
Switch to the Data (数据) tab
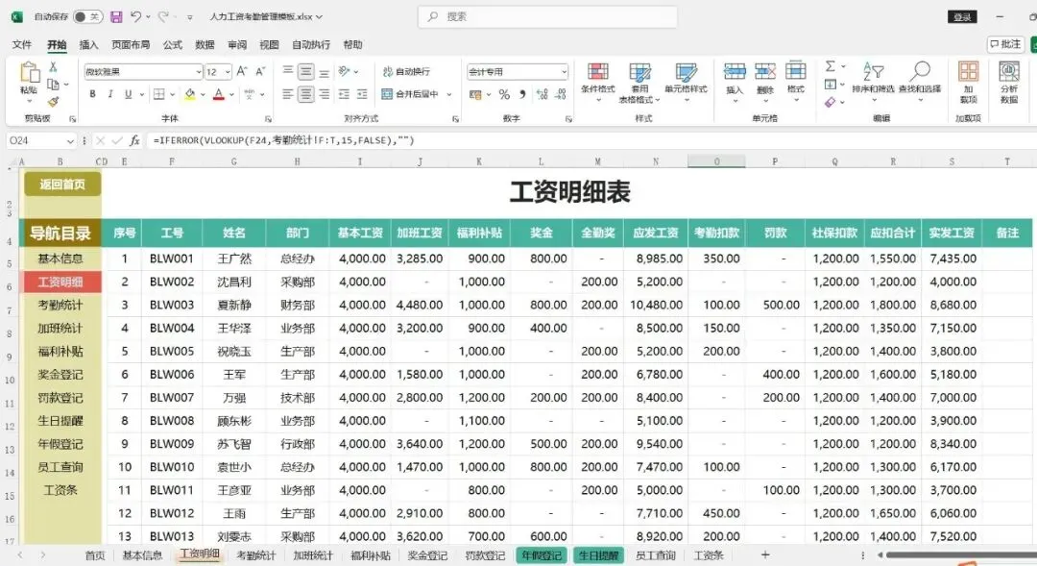(x=205, y=45)
